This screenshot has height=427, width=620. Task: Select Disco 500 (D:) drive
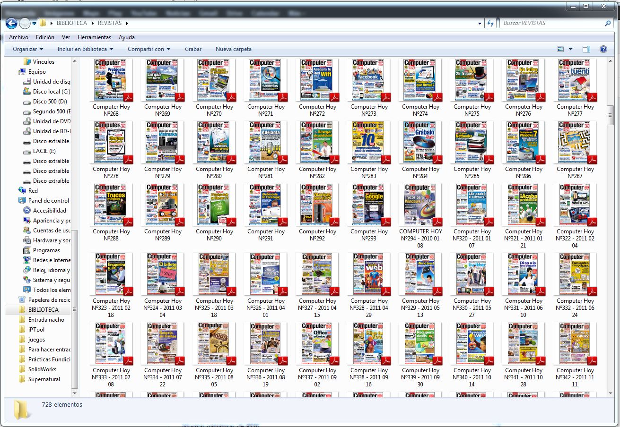tap(45, 102)
